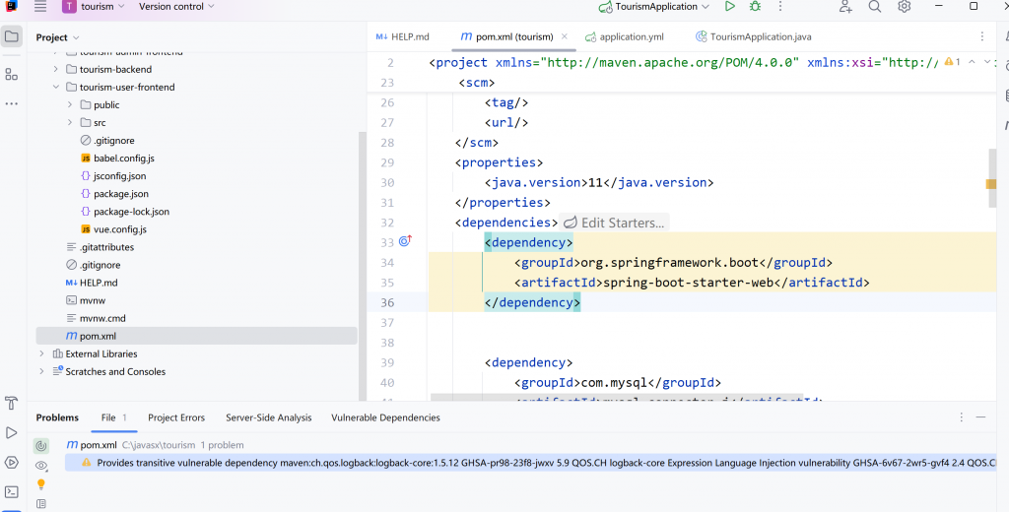
Task: Show quick fixes lightbulb in Problems
Action: 41,484
